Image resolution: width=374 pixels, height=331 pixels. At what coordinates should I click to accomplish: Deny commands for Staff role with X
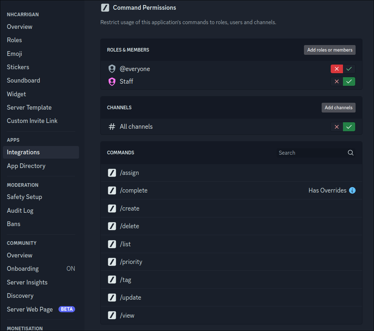pos(337,81)
